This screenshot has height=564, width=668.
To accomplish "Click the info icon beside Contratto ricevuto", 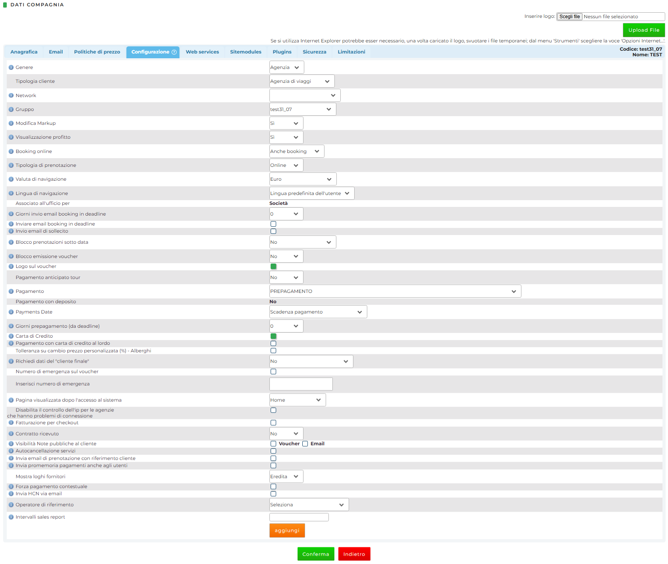I will point(11,434).
